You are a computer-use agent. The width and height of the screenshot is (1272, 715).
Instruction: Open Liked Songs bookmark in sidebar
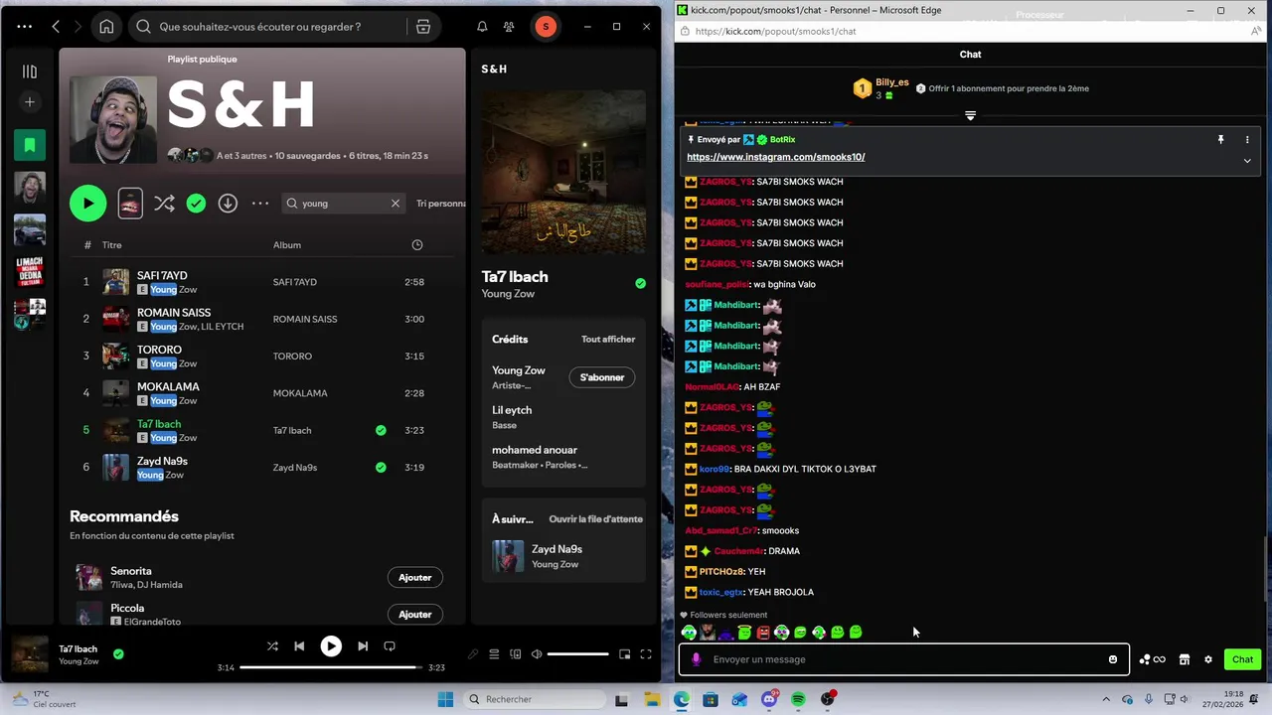[30, 145]
